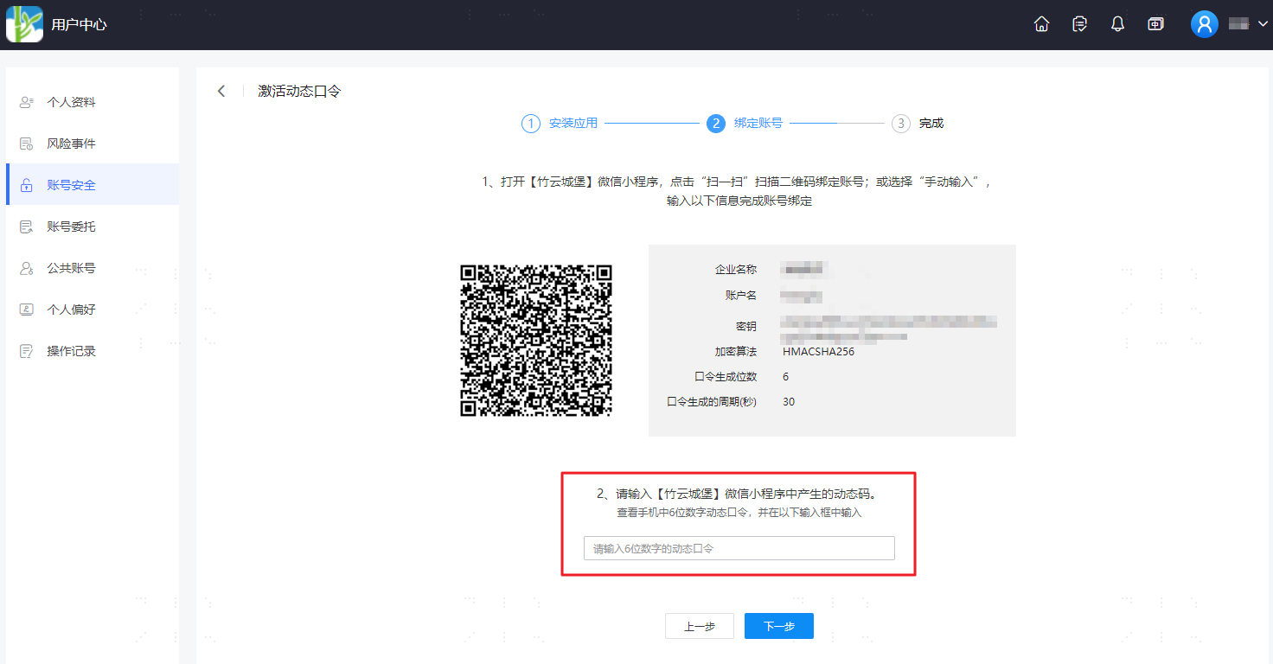This screenshot has width=1273, height=664.
Task: Click the 用户中心 header title
Action: tap(79, 24)
